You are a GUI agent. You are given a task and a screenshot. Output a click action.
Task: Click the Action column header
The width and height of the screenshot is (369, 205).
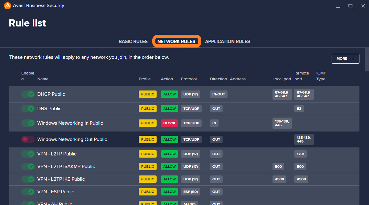click(167, 79)
